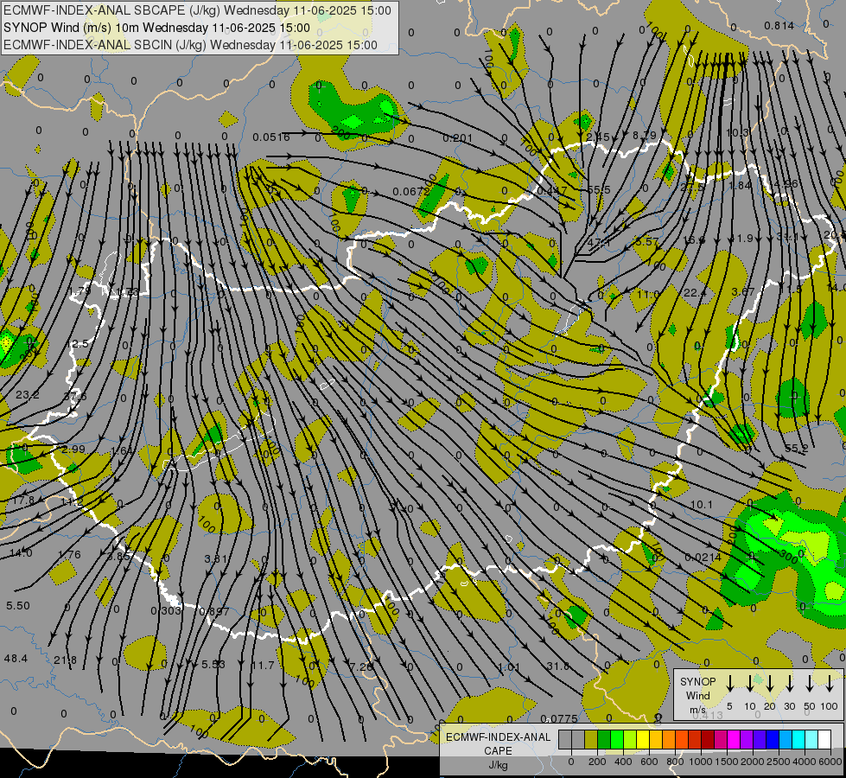The height and width of the screenshot is (778, 846).
Task: Click the 10.1 CIN value on the map
Action: 702,504
